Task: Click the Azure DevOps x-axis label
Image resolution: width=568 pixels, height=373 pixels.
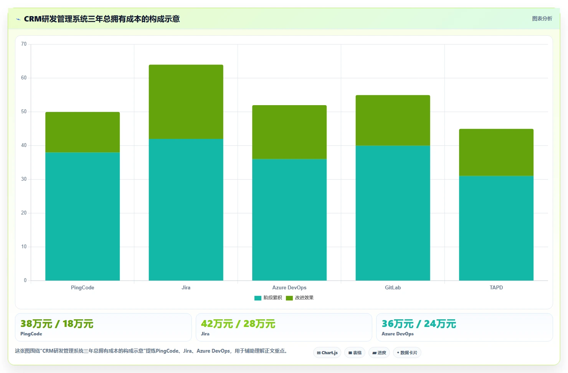Action: point(289,287)
